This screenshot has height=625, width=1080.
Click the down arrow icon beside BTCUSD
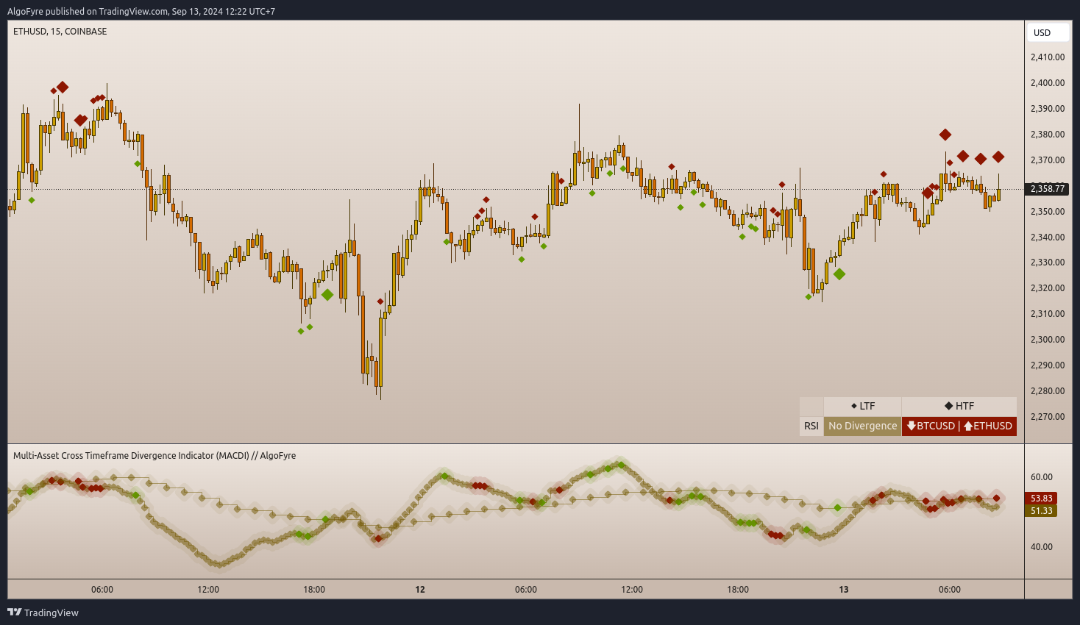coord(912,426)
